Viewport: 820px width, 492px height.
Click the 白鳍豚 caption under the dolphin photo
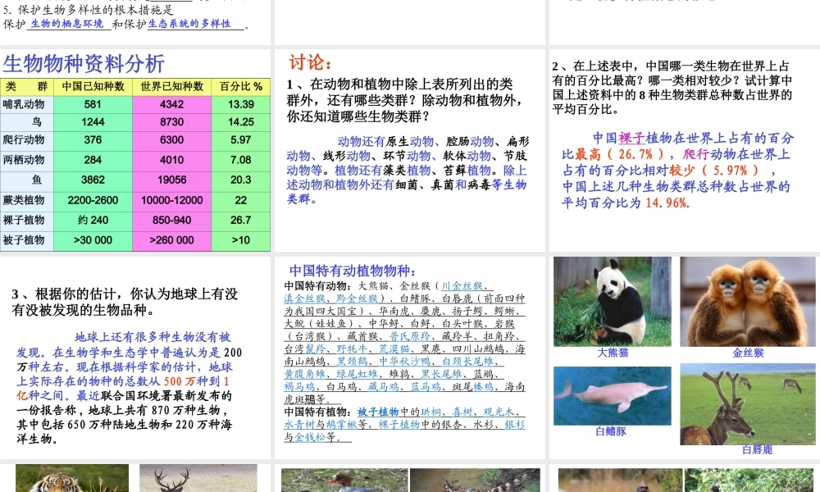pos(611,431)
